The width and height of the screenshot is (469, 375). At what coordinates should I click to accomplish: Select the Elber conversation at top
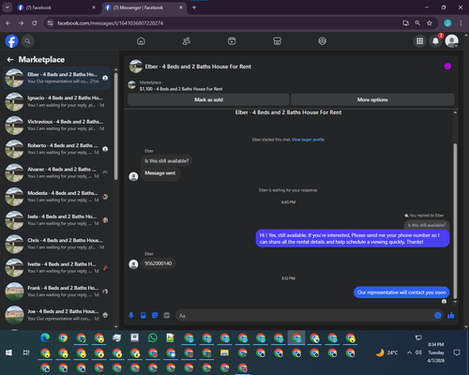pyautogui.click(x=57, y=78)
